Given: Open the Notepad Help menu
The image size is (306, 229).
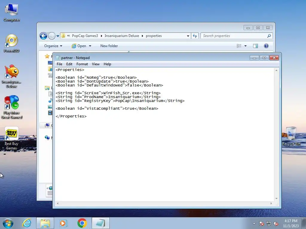Looking at the screenshot, I should coord(107,64).
